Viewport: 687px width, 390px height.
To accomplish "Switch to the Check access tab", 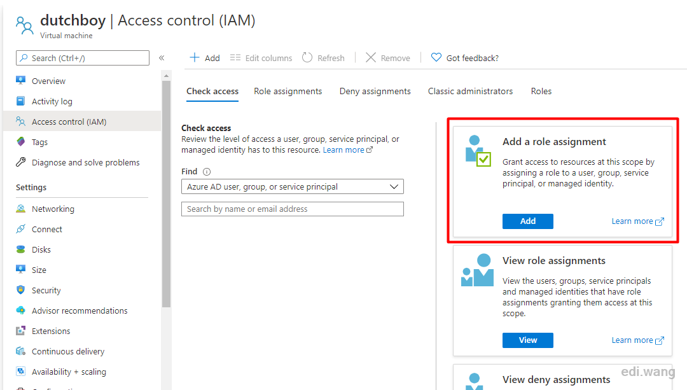I will pyautogui.click(x=212, y=91).
